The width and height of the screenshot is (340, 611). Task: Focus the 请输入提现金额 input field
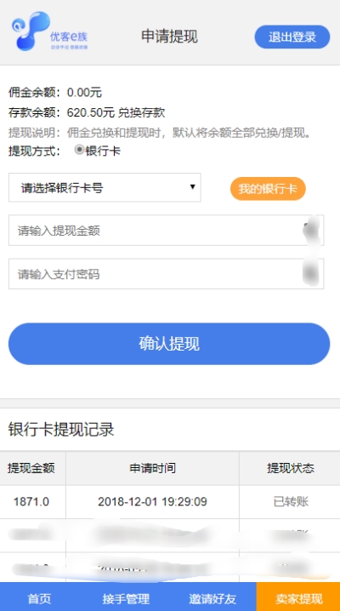(166, 231)
